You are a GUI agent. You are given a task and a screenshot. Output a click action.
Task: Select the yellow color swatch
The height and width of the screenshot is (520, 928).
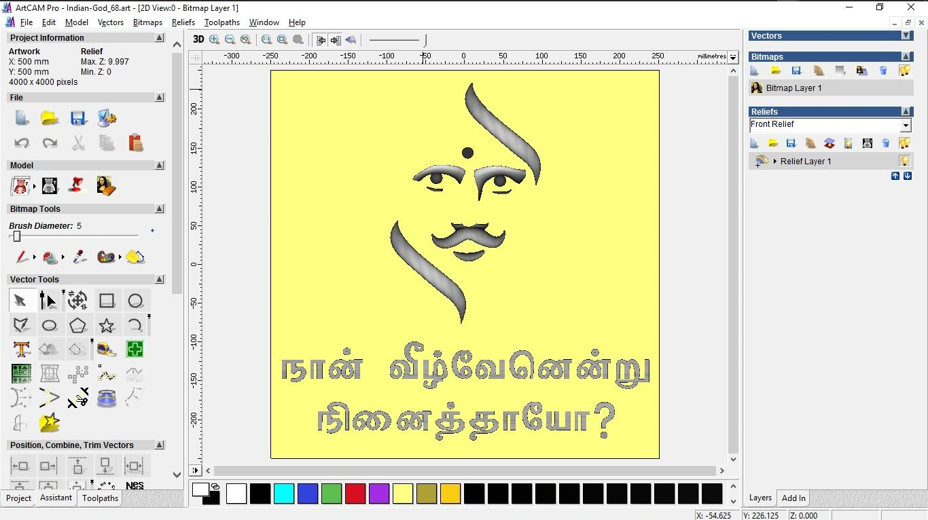coord(403,494)
